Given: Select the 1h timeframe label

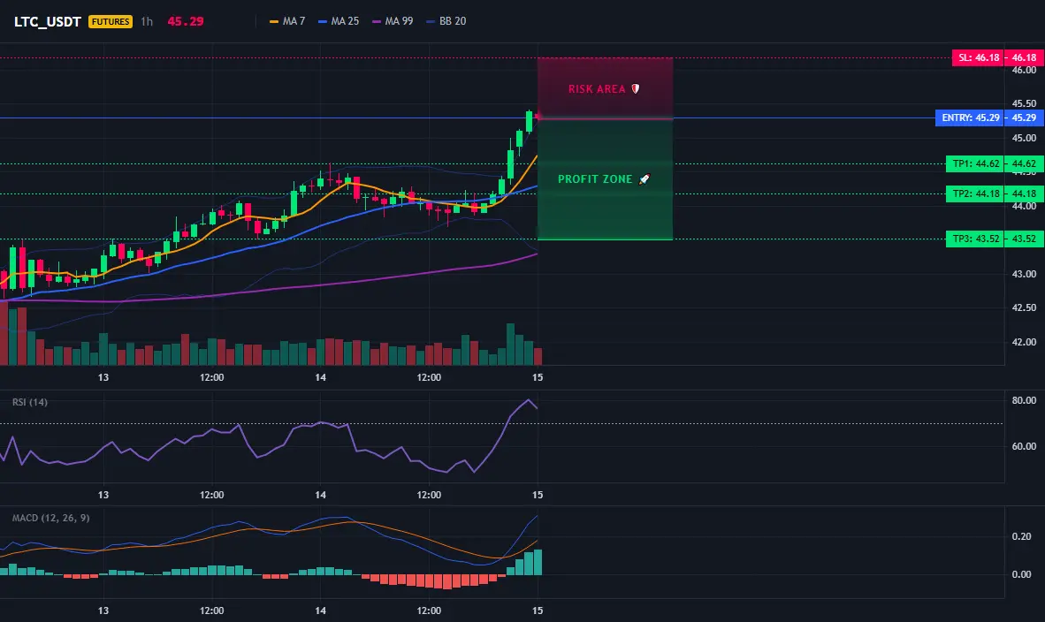Looking at the screenshot, I should click(147, 21).
